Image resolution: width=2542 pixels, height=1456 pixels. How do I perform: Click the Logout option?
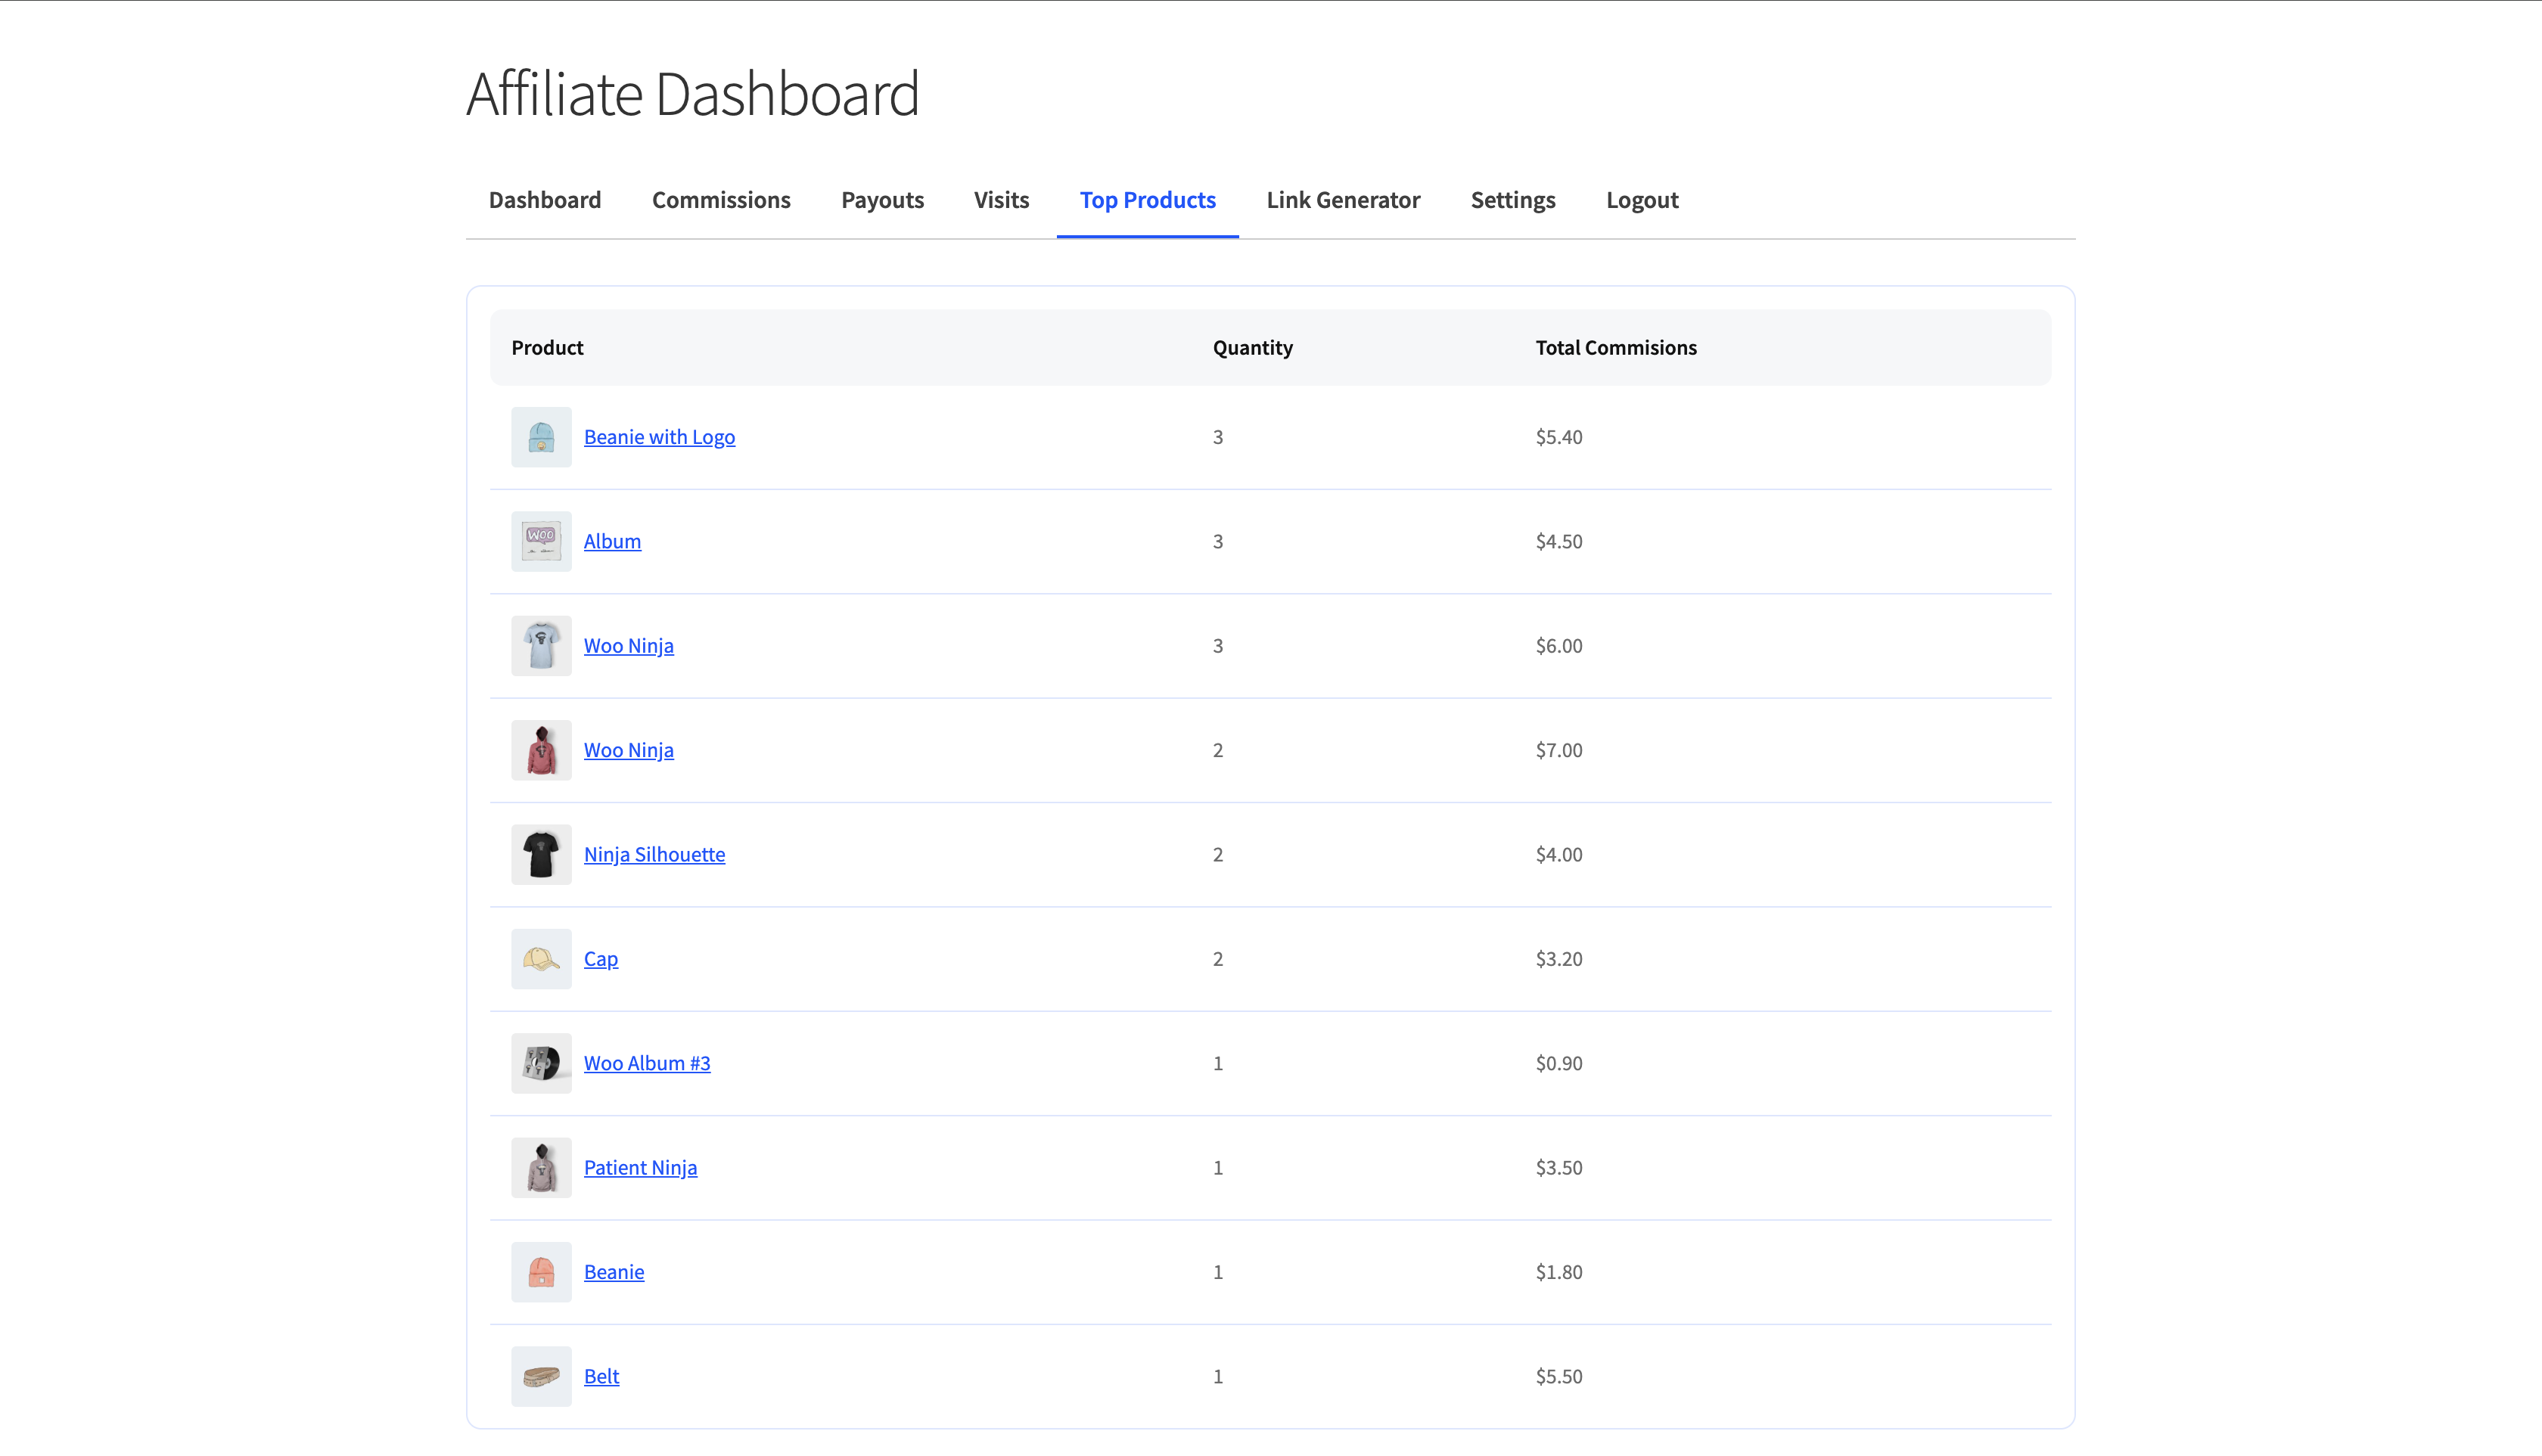pos(1641,199)
